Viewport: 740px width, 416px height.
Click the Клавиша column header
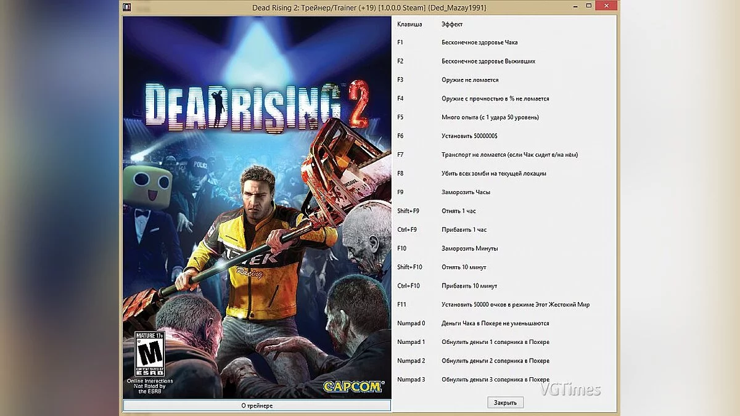409,24
